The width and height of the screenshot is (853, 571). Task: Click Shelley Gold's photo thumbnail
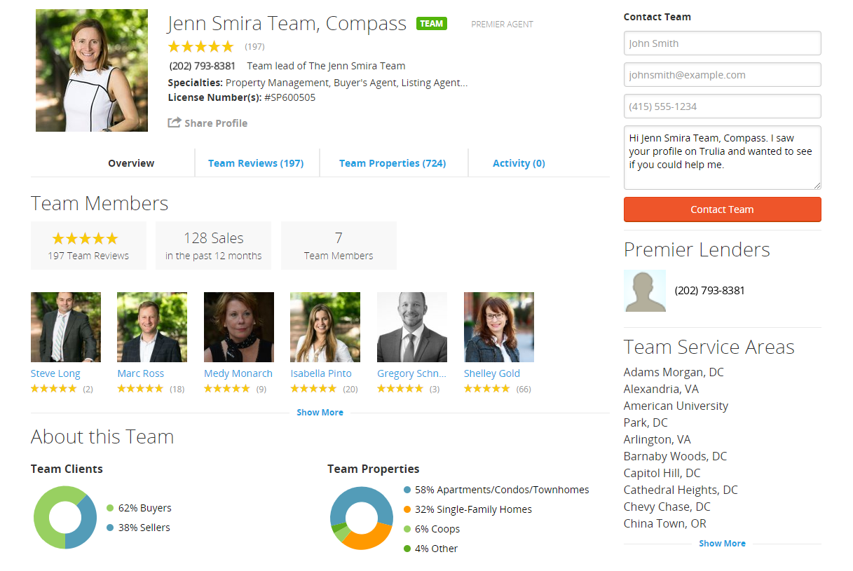499,327
